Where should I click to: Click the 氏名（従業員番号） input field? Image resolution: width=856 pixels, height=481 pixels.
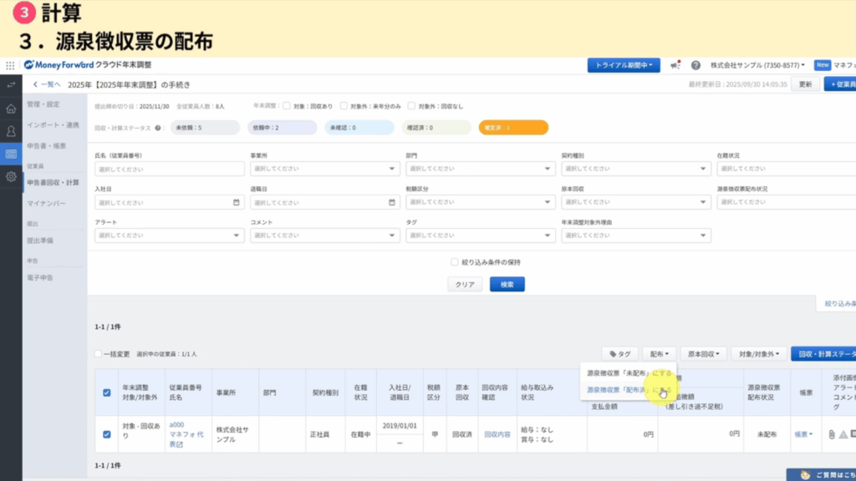[170, 169]
